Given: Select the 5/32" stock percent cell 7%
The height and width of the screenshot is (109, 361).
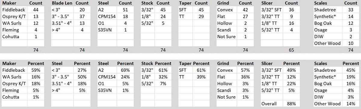Looking at the screenshot, I should (x=162, y=84).
